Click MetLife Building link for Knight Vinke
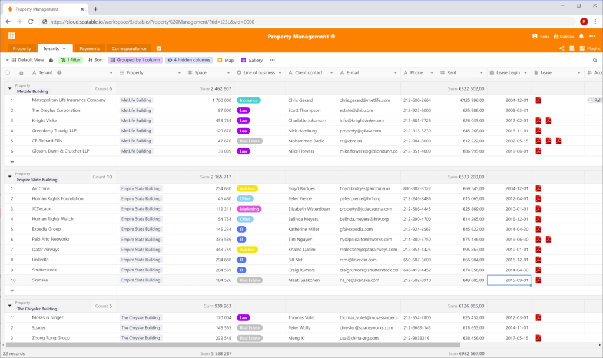The width and height of the screenshot is (603, 358). [x=136, y=120]
